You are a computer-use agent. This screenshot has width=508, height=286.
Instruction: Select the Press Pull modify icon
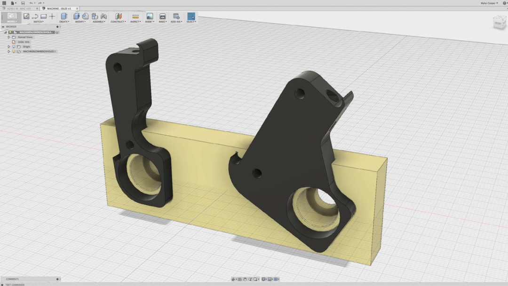pyautogui.click(x=77, y=16)
